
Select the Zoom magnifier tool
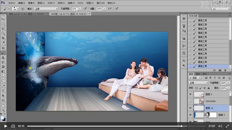click(x=3, y=110)
